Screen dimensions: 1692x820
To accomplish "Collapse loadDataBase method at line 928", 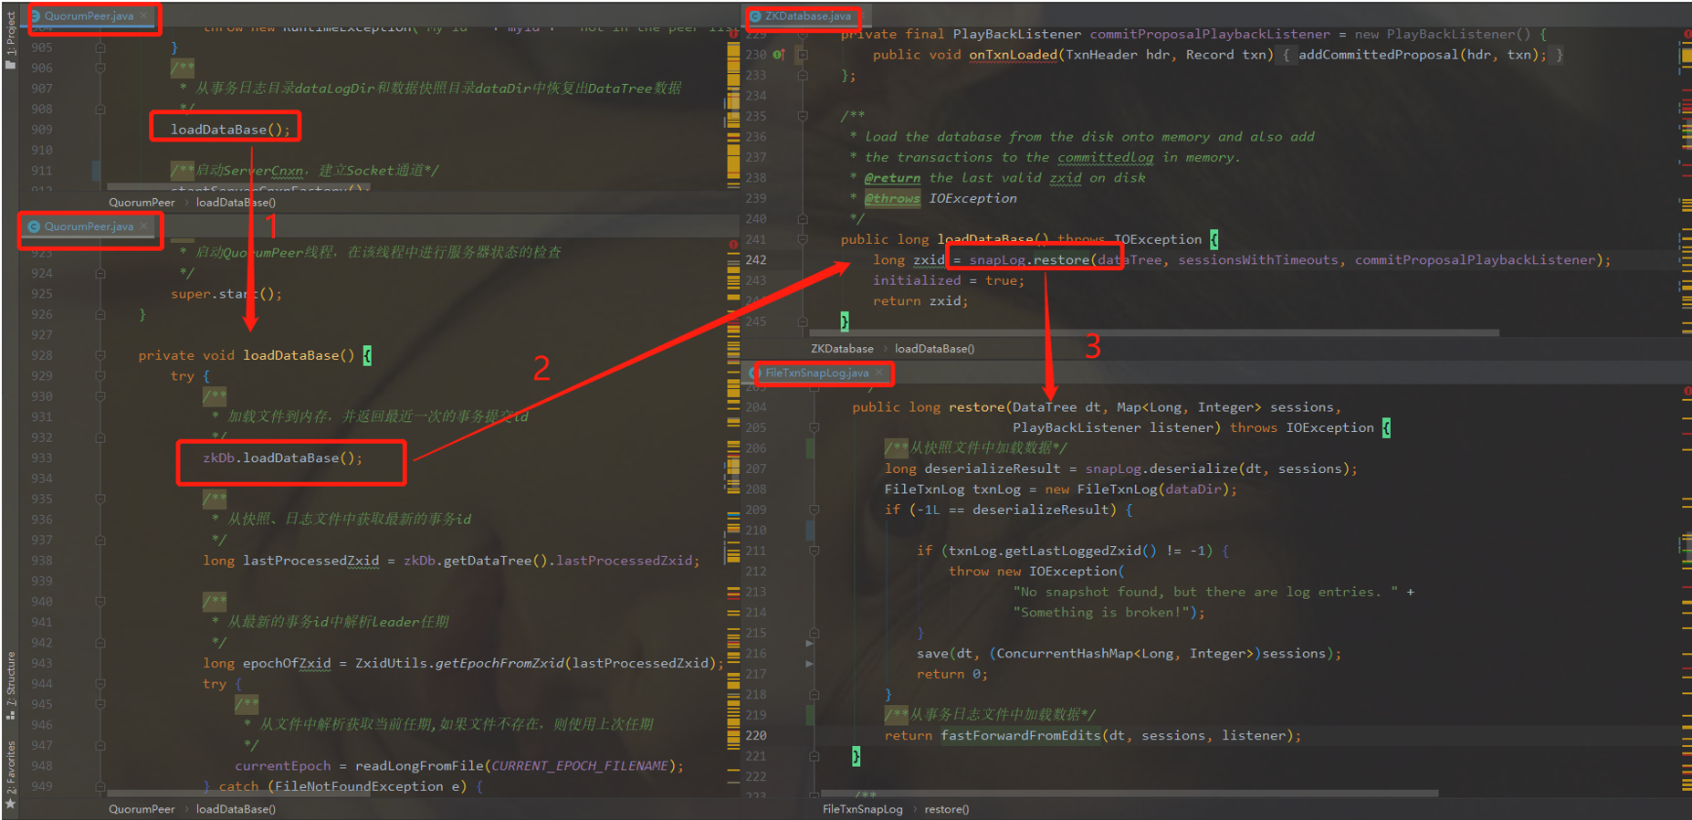I will pyautogui.click(x=100, y=355).
